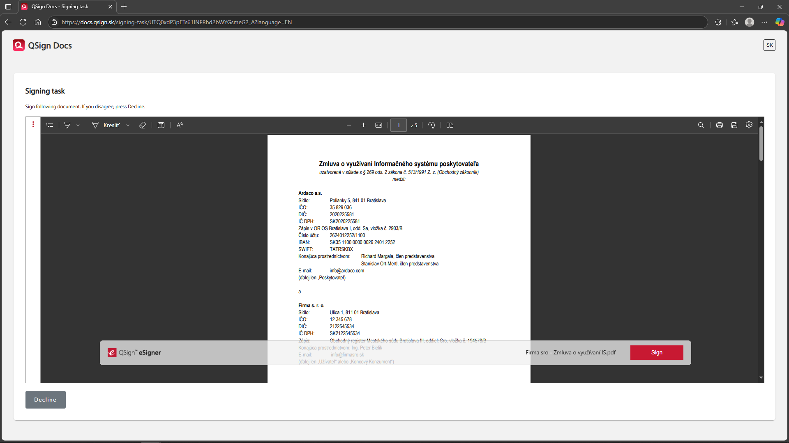Switch language with the SK button
Screen dimensions: 789x443
(x=769, y=45)
